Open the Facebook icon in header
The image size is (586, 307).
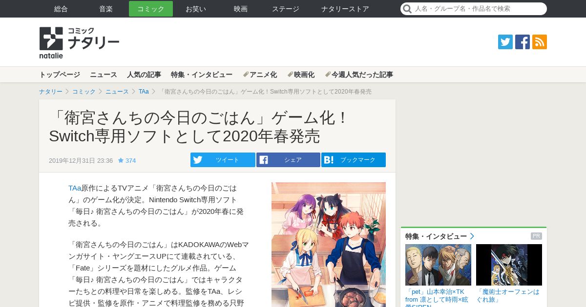click(x=523, y=42)
